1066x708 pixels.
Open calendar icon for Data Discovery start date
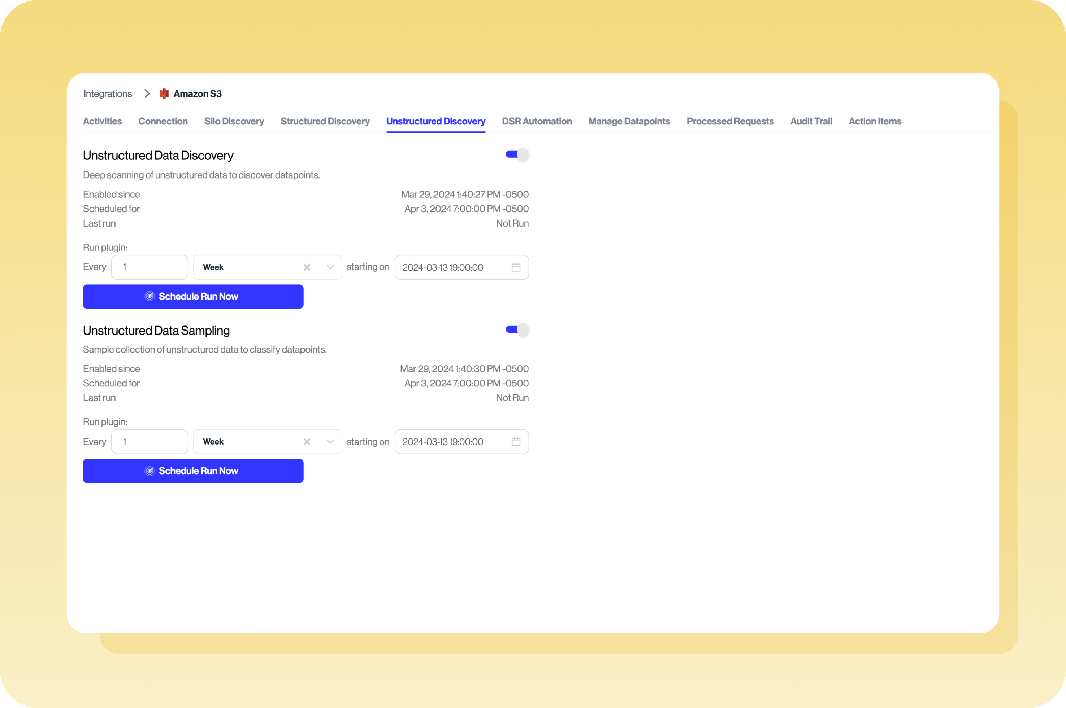tap(516, 267)
